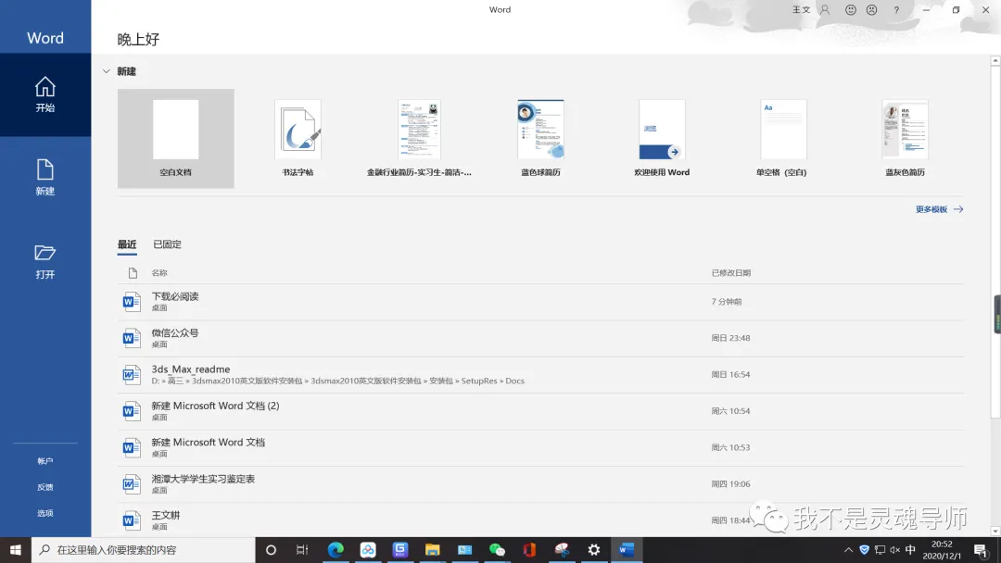Open 帐户 account page in the sidebar
This screenshot has height=563, width=1001.
[x=44, y=460]
